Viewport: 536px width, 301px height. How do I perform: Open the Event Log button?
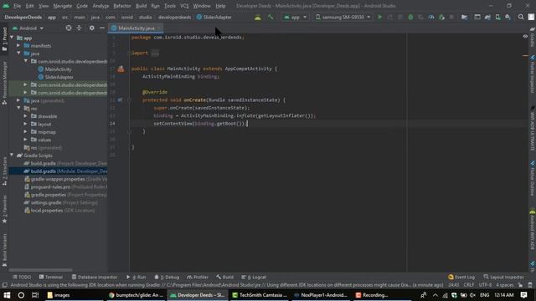click(x=461, y=277)
